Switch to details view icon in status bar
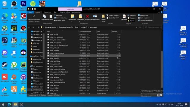Screen dimensions: 190x107 point(158,95)
